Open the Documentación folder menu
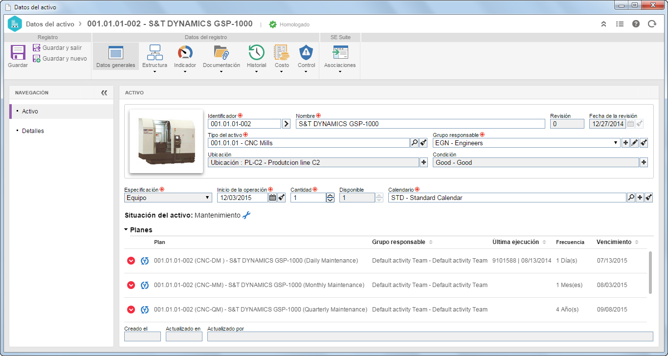This screenshot has width=668, height=356. [222, 56]
